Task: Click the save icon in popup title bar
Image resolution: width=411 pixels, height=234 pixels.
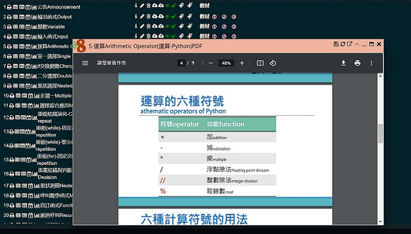Action: click(336, 44)
